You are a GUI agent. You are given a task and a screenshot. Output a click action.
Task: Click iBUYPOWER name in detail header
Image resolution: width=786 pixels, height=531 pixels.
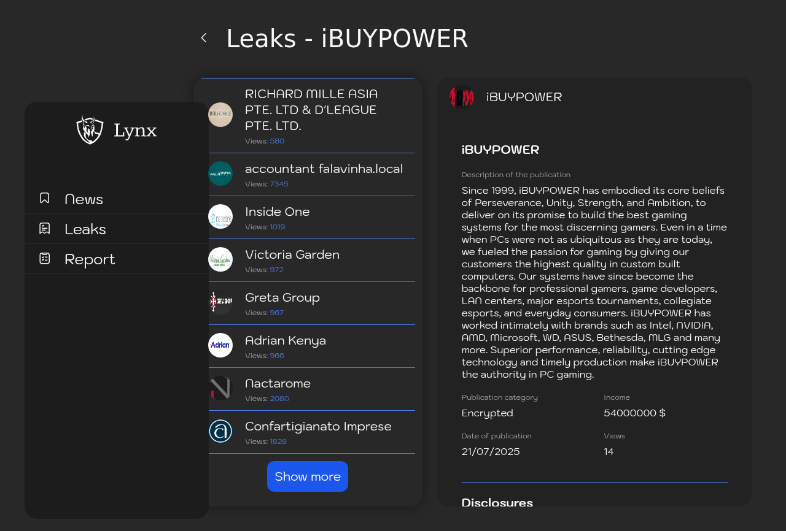tap(524, 97)
